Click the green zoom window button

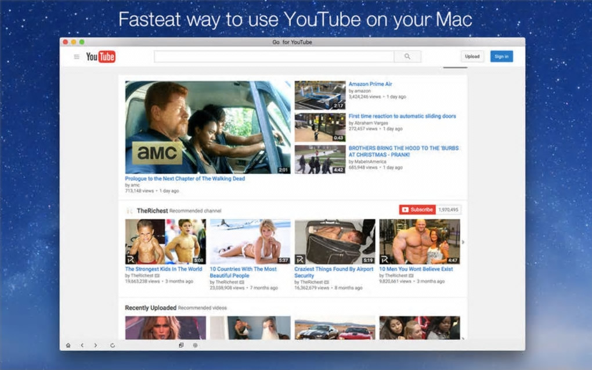pyautogui.click(x=82, y=42)
